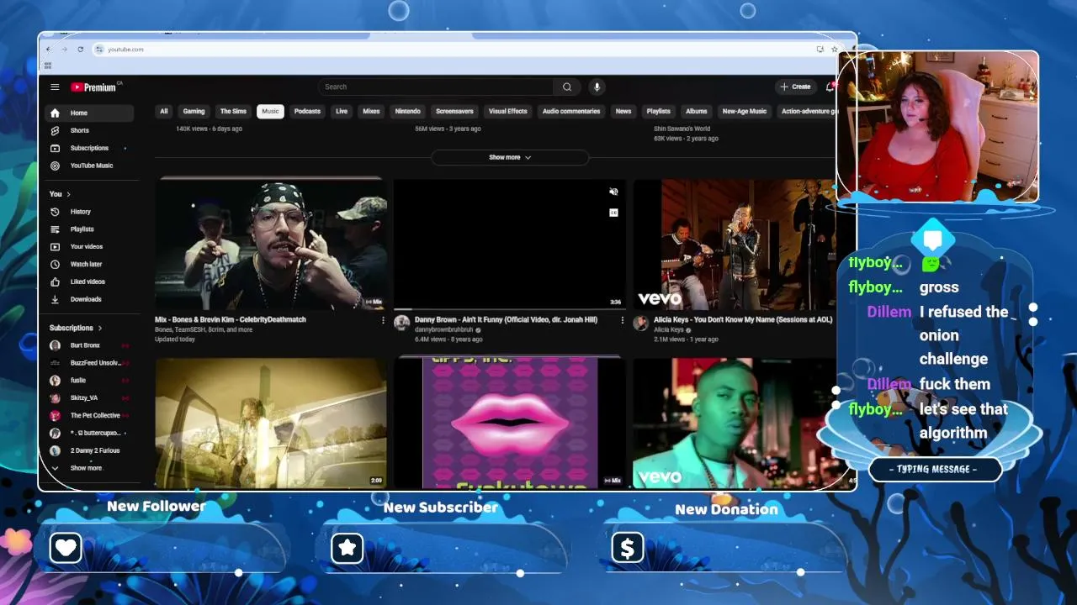Viewport: 1077px width, 605px height.
Task: Go to Home in sidebar
Action: point(90,113)
